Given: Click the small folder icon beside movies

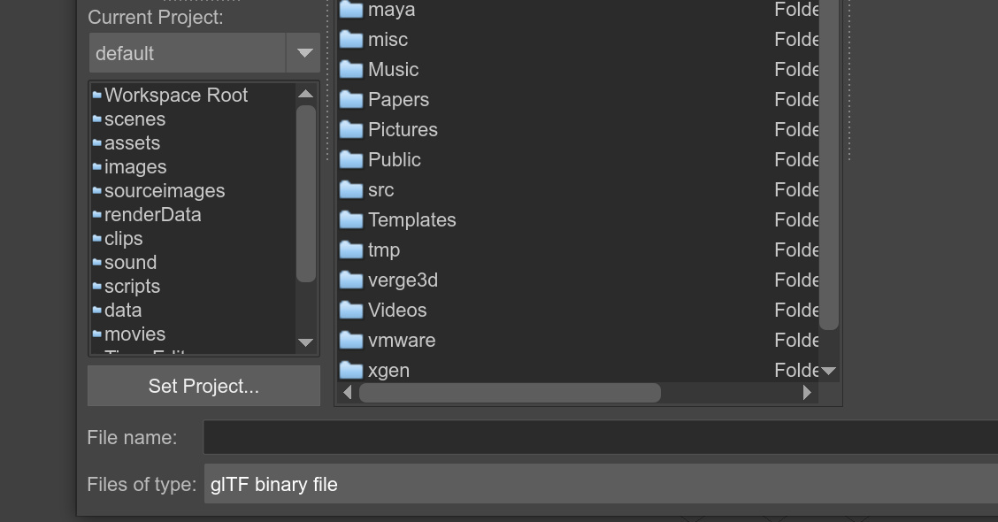Looking at the screenshot, I should [x=96, y=334].
